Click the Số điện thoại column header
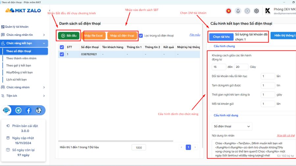The image size is (296, 166). pos(90,47)
